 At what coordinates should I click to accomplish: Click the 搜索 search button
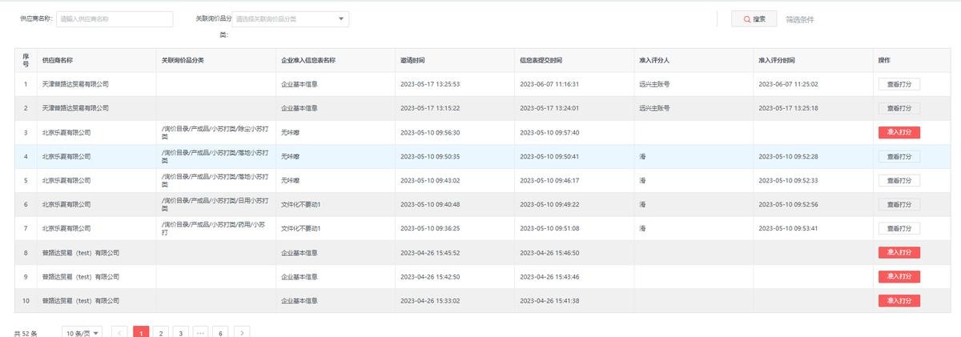[754, 19]
